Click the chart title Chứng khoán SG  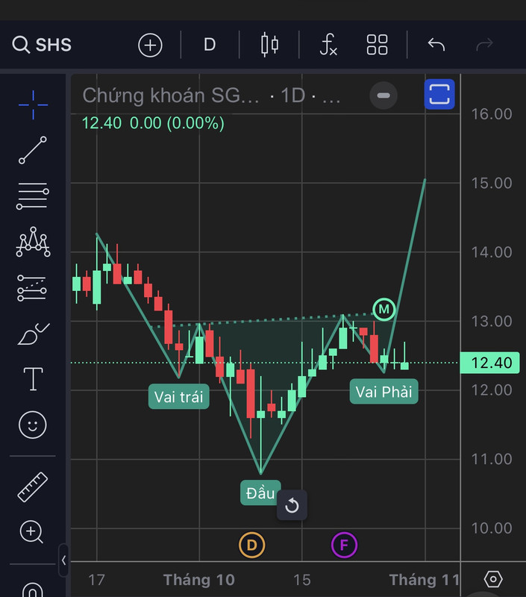171,96
